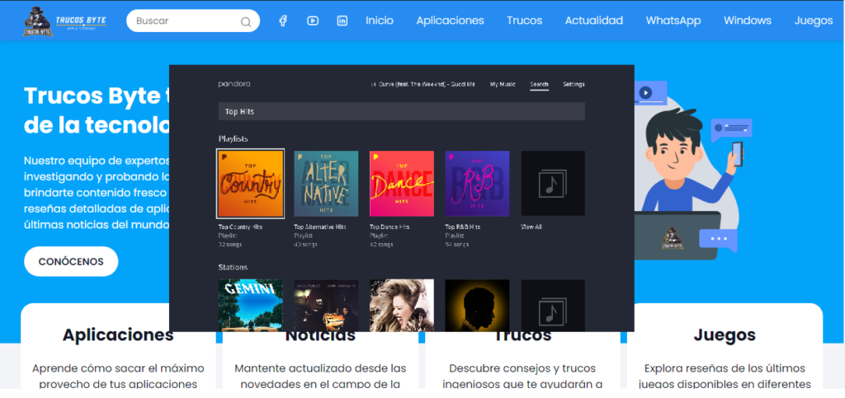Open the LinkedIn icon link

pyautogui.click(x=342, y=21)
